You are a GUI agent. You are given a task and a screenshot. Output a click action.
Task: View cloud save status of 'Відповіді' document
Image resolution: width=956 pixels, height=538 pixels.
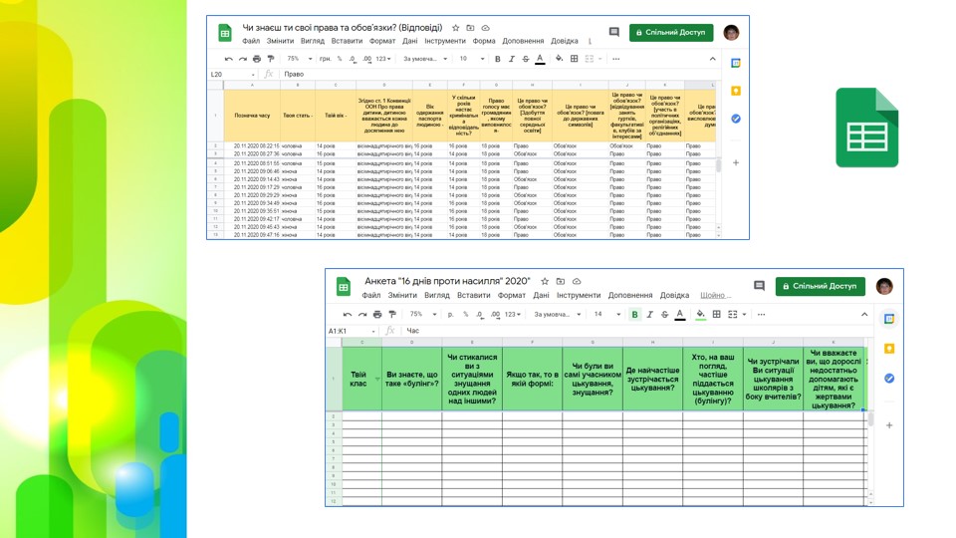tap(485, 28)
